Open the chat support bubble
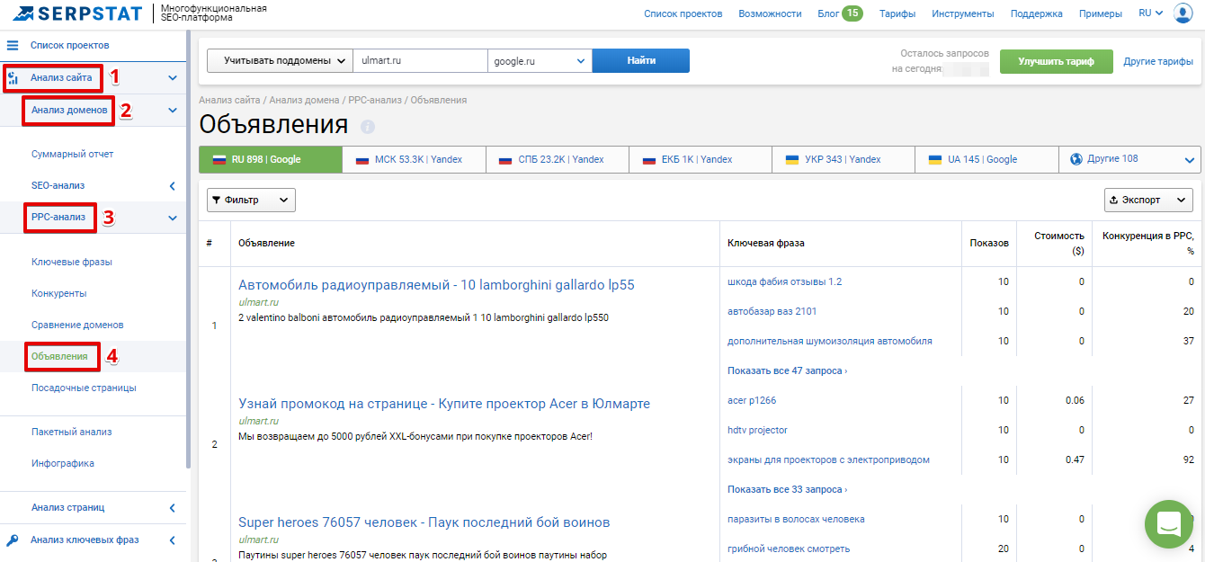1205x562 pixels. point(1169,523)
